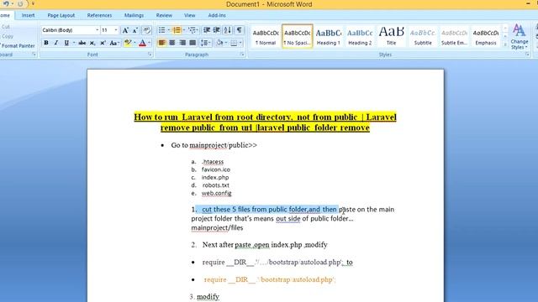Open underline style dropdown arrow

coord(73,43)
